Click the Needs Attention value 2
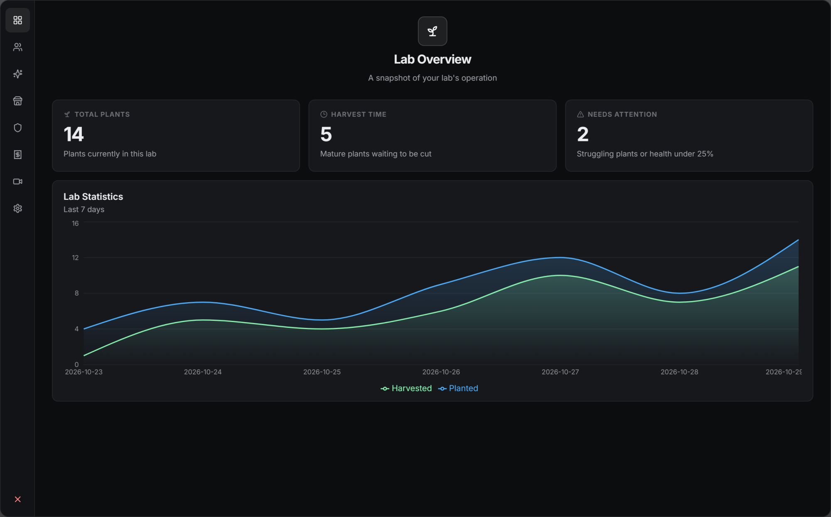The height and width of the screenshot is (517, 831). [583, 134]
